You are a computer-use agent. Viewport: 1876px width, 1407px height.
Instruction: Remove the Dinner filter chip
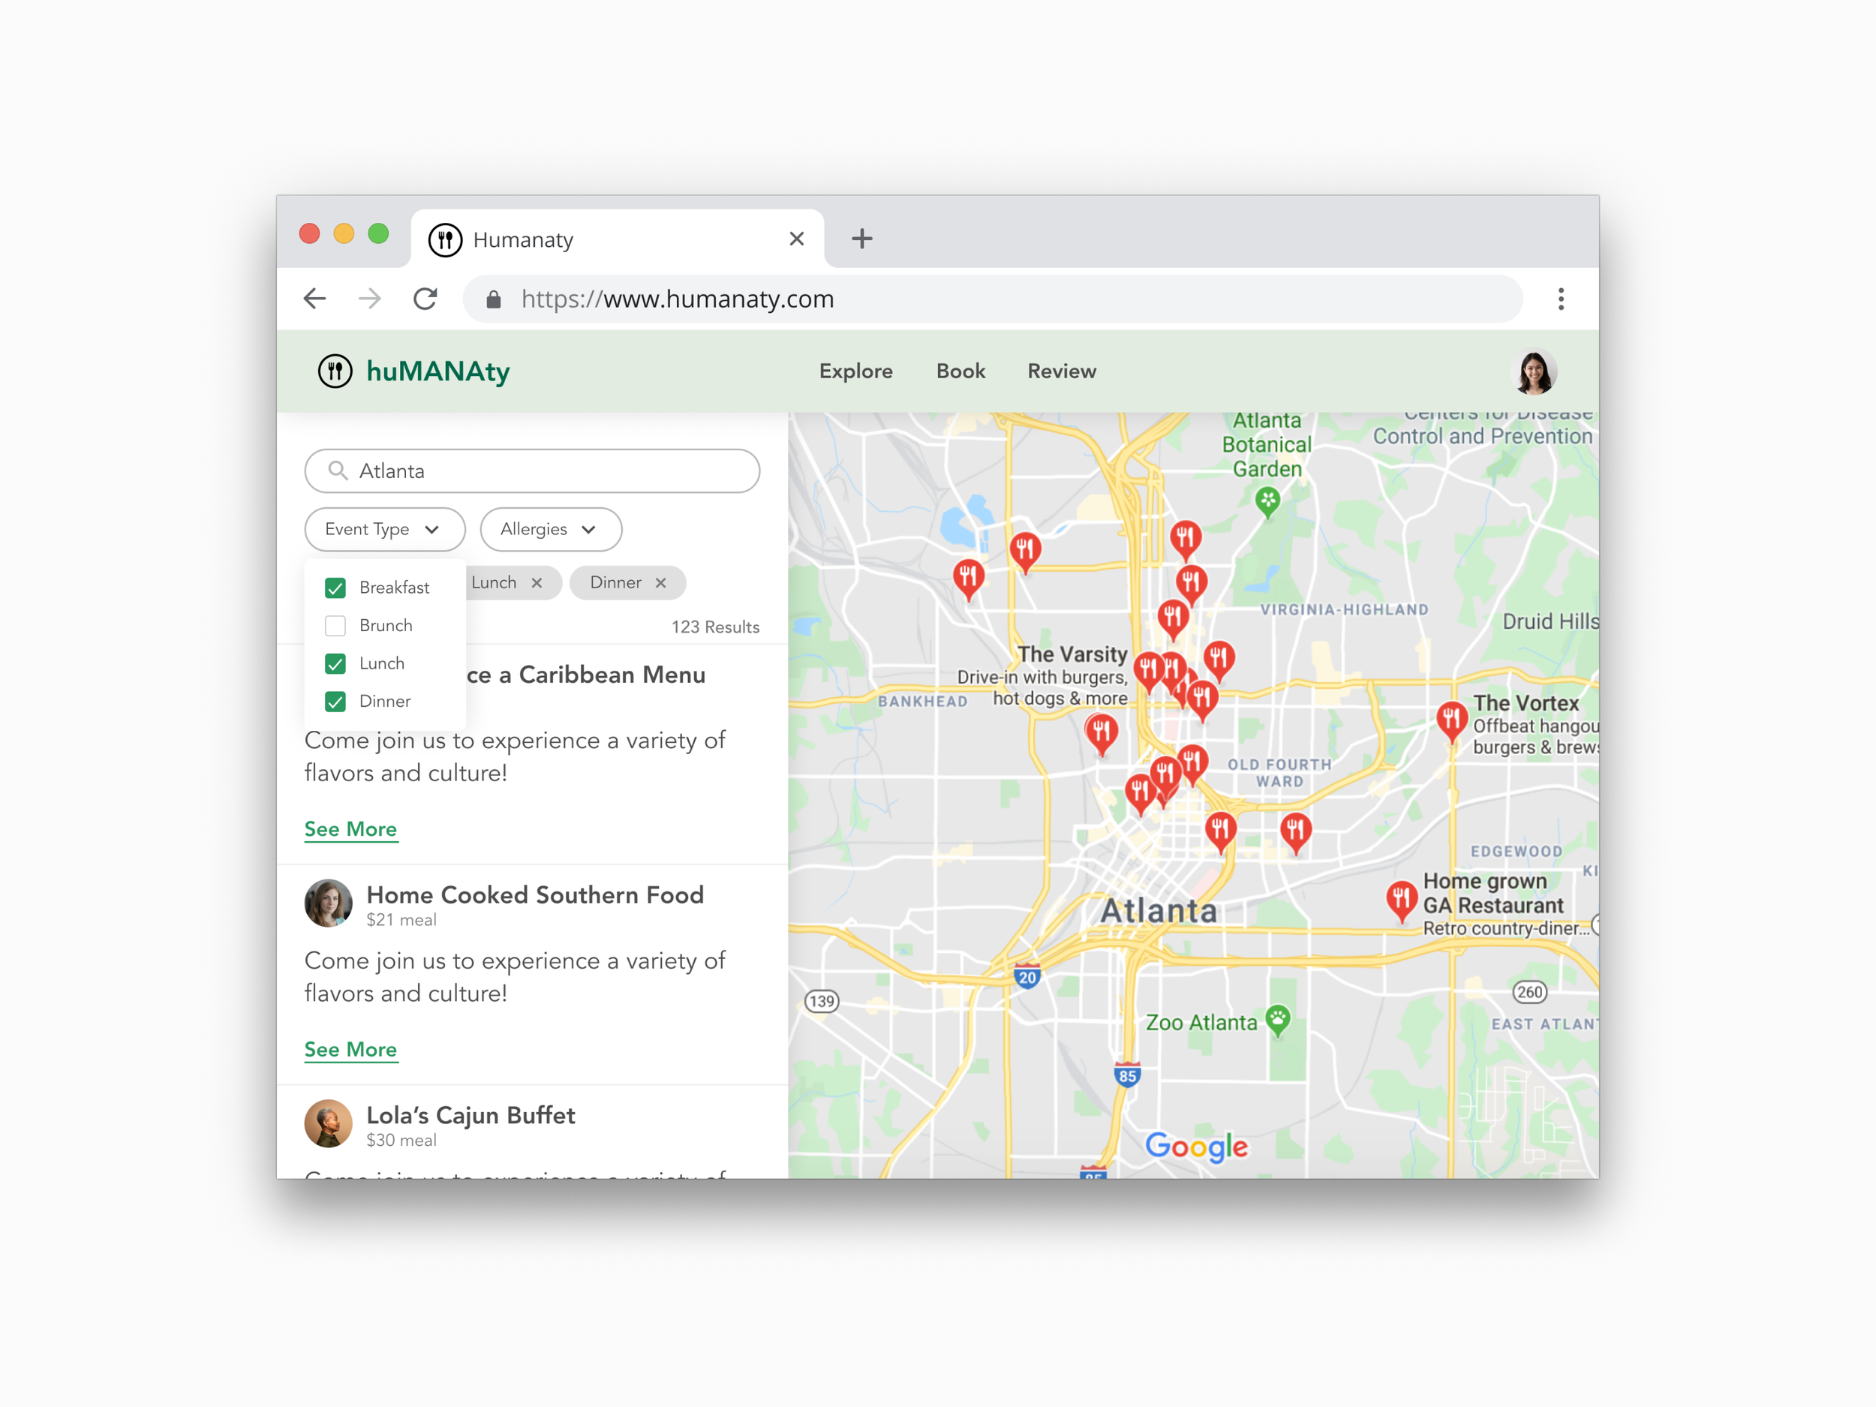[660, 582]
